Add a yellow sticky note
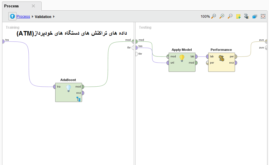The width and height of the screenshot is (269, 165). 238,17
